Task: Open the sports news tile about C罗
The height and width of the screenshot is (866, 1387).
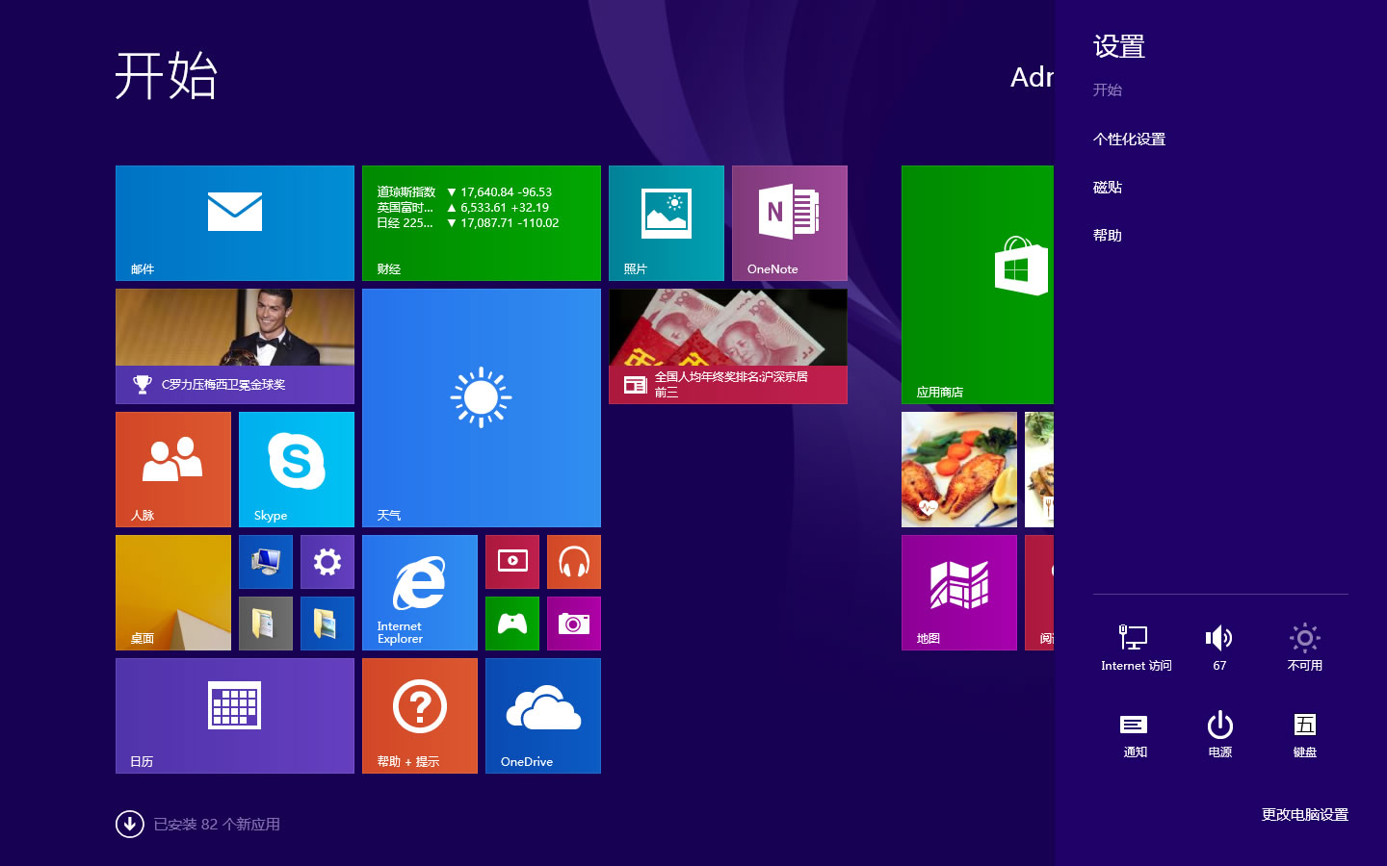Action: point(235,346)
